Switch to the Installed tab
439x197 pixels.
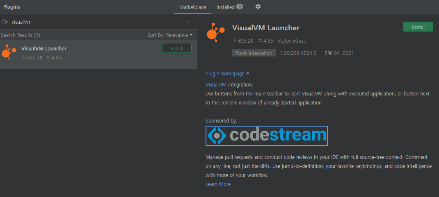[229, 7]
